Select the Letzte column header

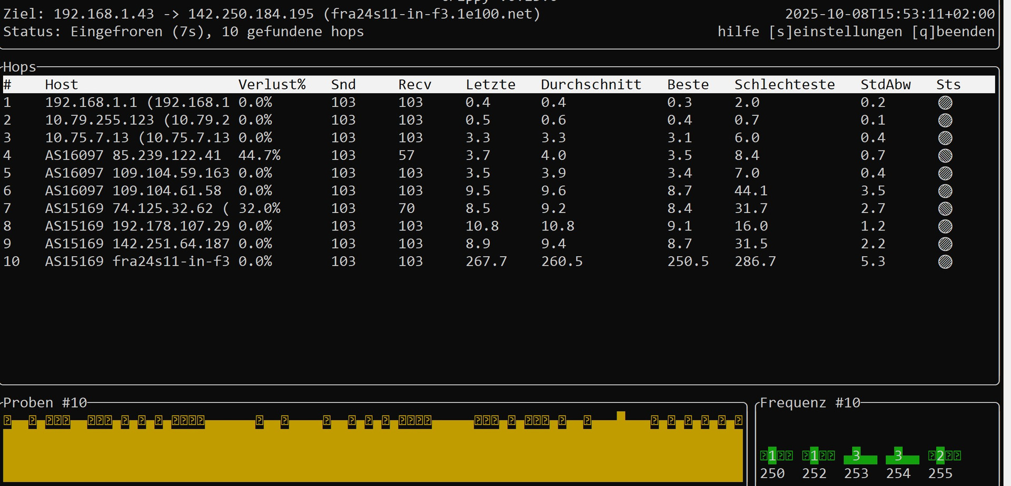(490, 85)
